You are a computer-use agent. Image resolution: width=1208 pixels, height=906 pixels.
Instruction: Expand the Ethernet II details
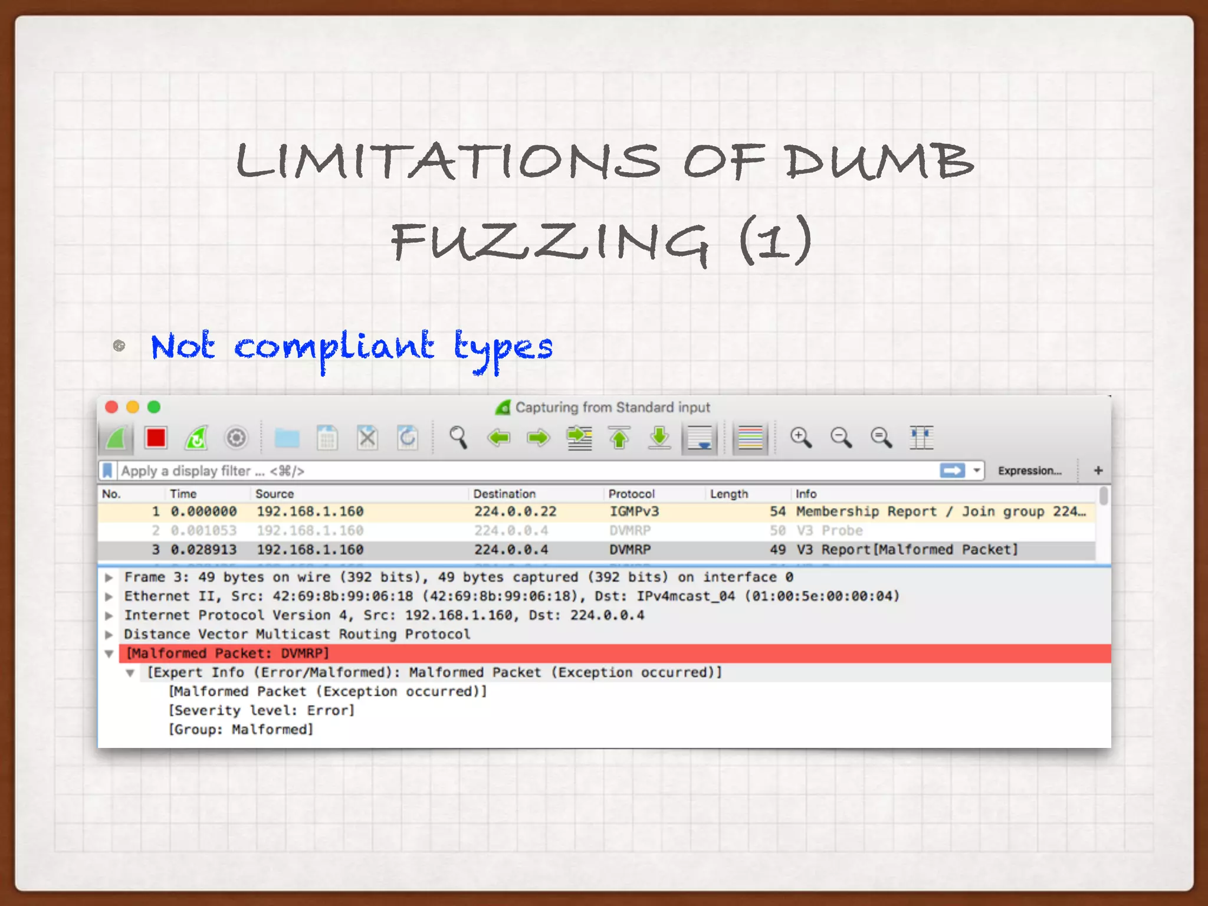click(109, 596)
